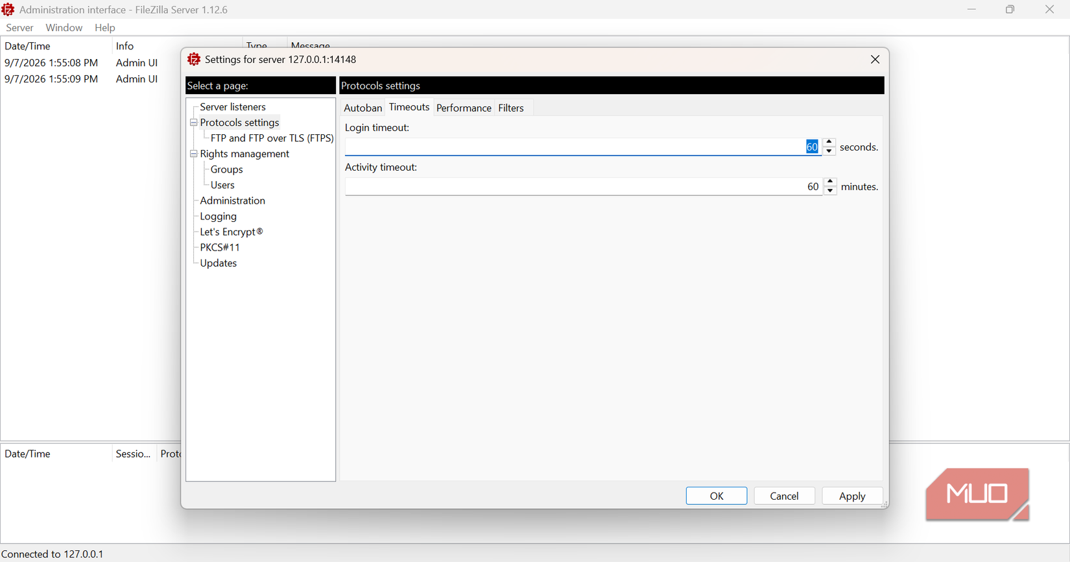Screen dimensions: 1070x562
Task: Select the log row at 1:55:08 PM
Action: tap(91, 63)
